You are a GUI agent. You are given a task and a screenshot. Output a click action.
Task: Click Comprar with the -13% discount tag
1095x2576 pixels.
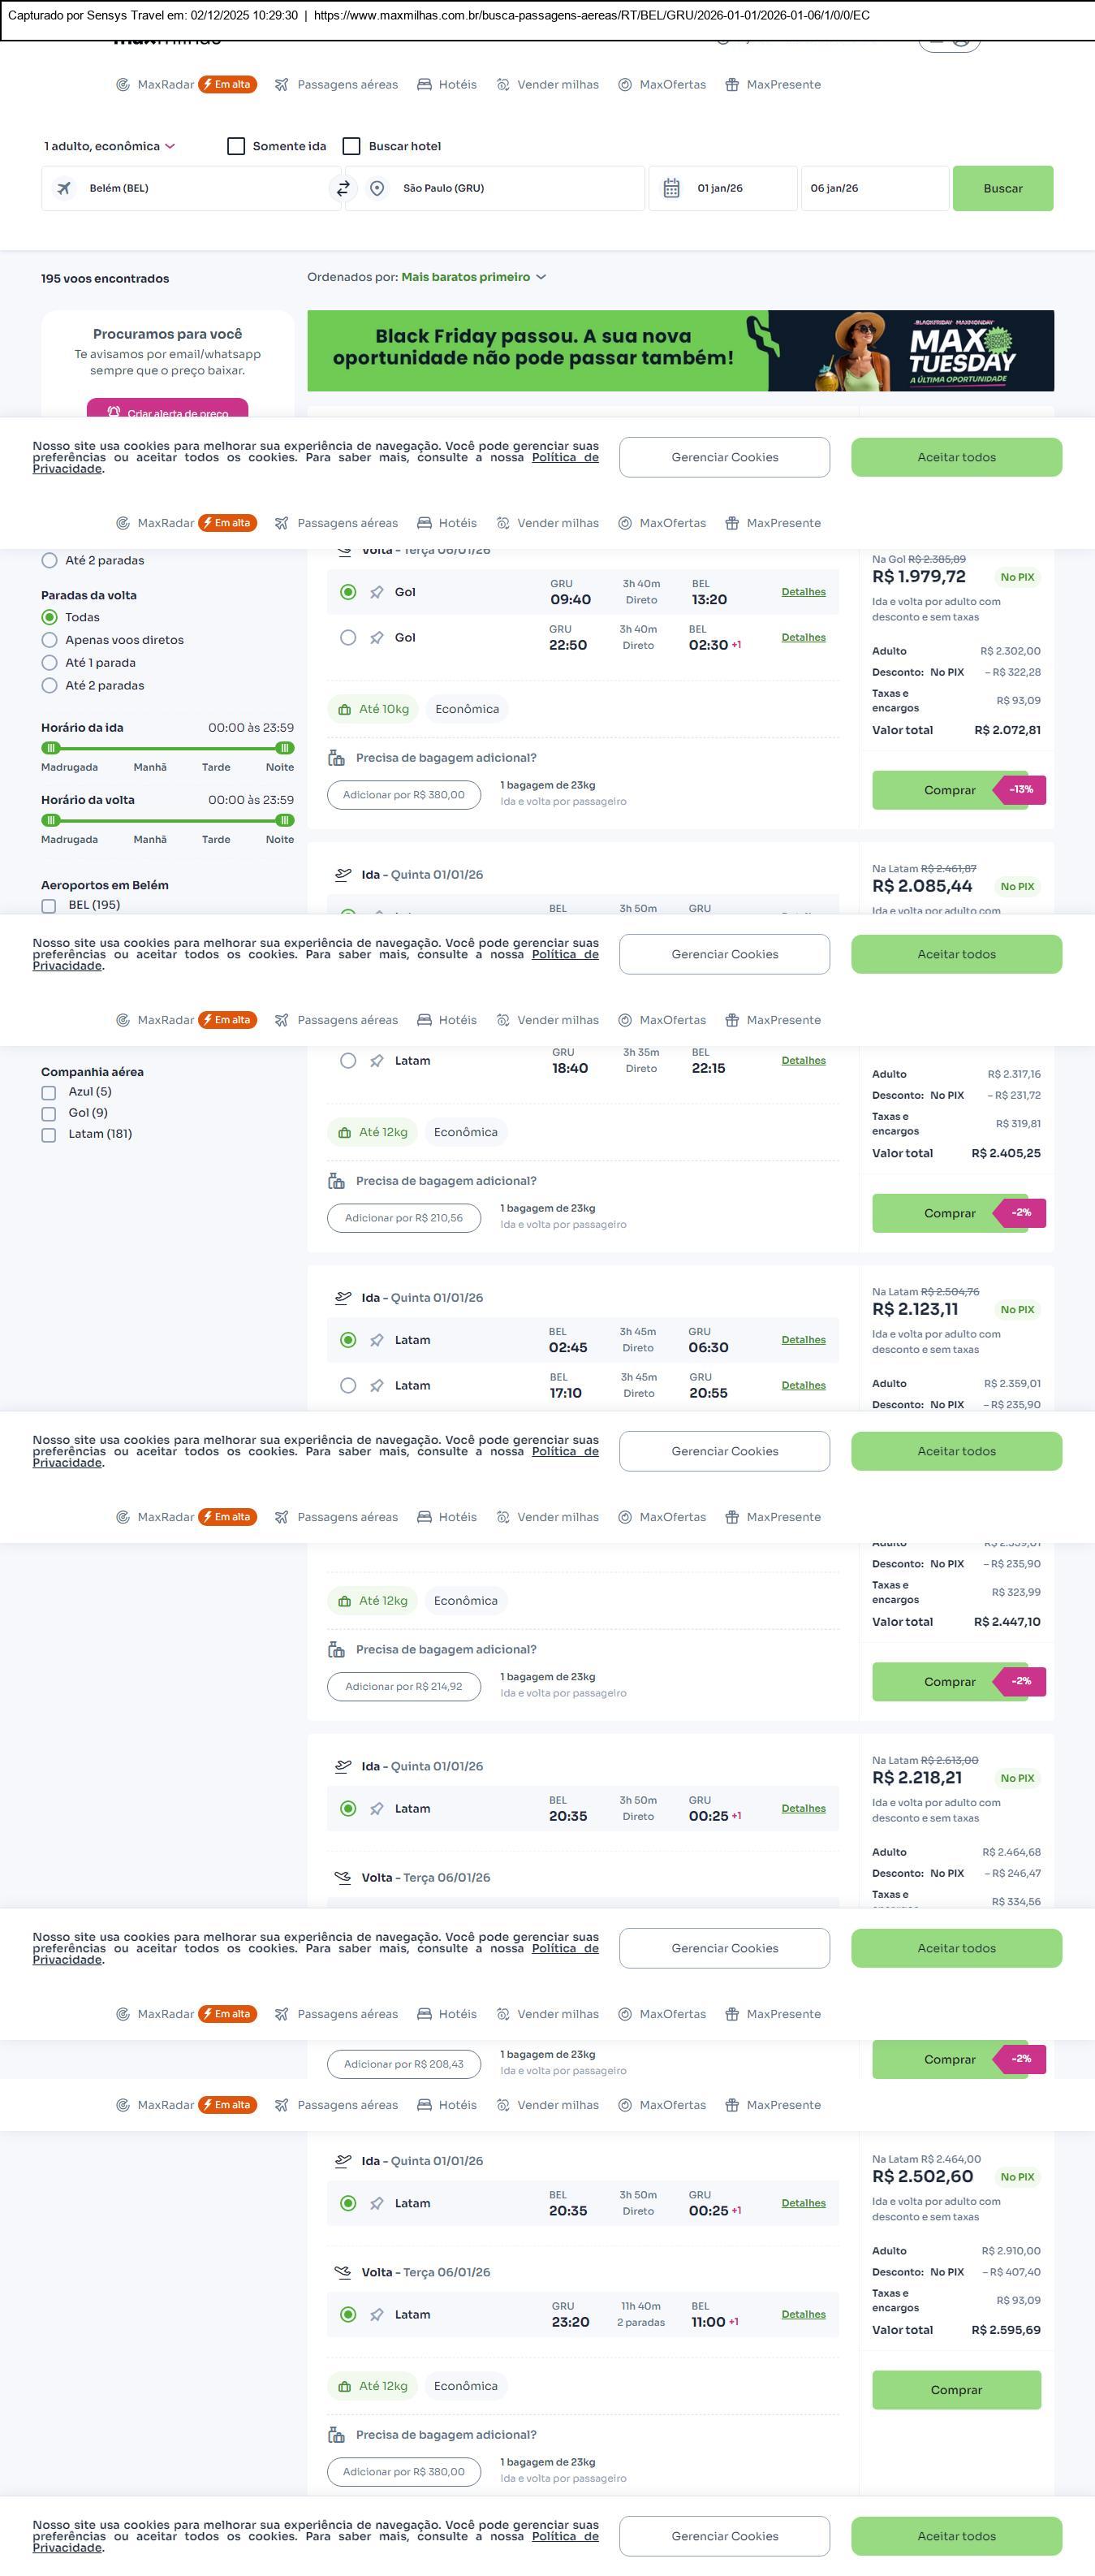[x=949, y=790]
